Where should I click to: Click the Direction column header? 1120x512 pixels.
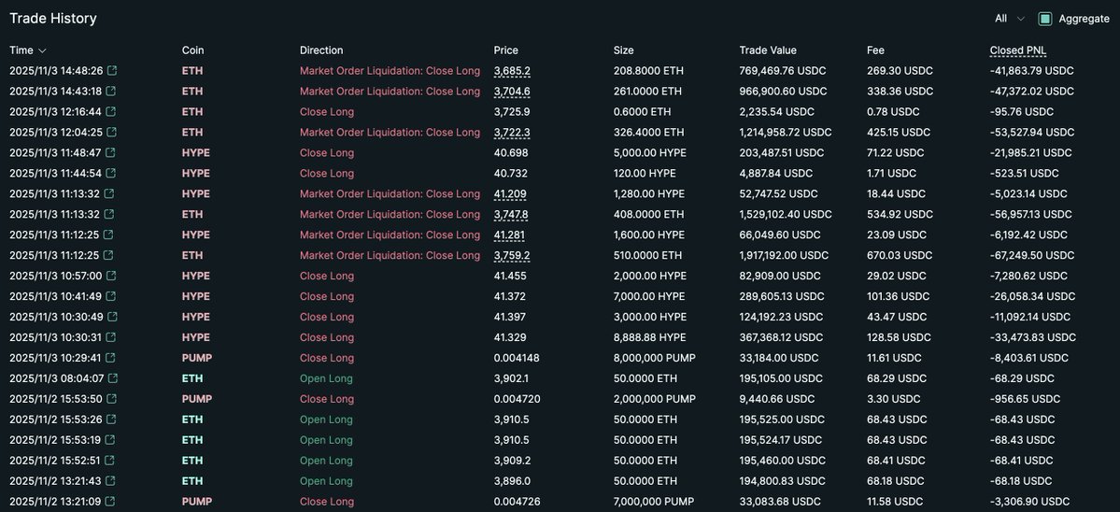321,50
